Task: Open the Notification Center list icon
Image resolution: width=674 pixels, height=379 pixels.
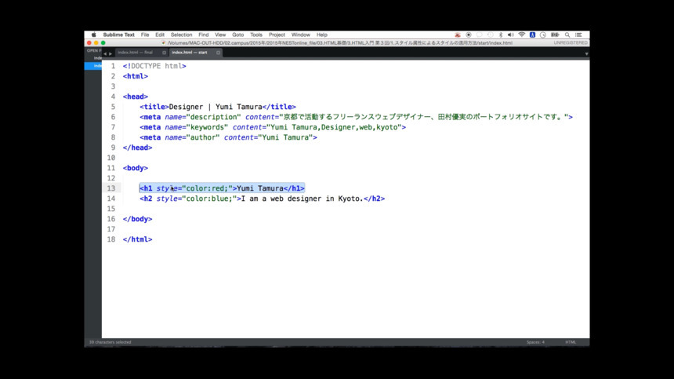Action: click(x=578, y=35)
